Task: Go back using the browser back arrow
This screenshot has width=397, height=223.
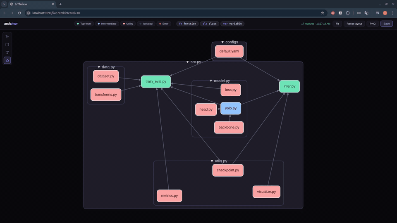Action: coord(5,13)
